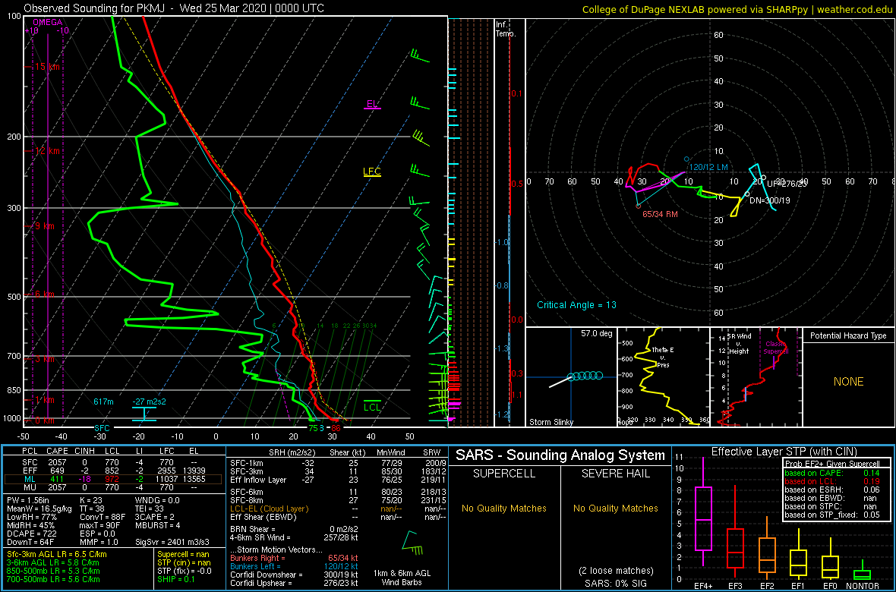Click the Bunkers Left = 120/12 kt line
The width and height of the screenshot is (896, 592).
pyautogui.click(x=293, y=566)
